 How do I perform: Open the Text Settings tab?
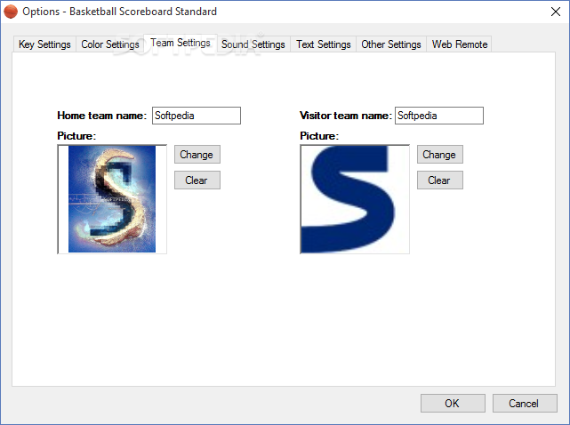(x=323, y=44)
